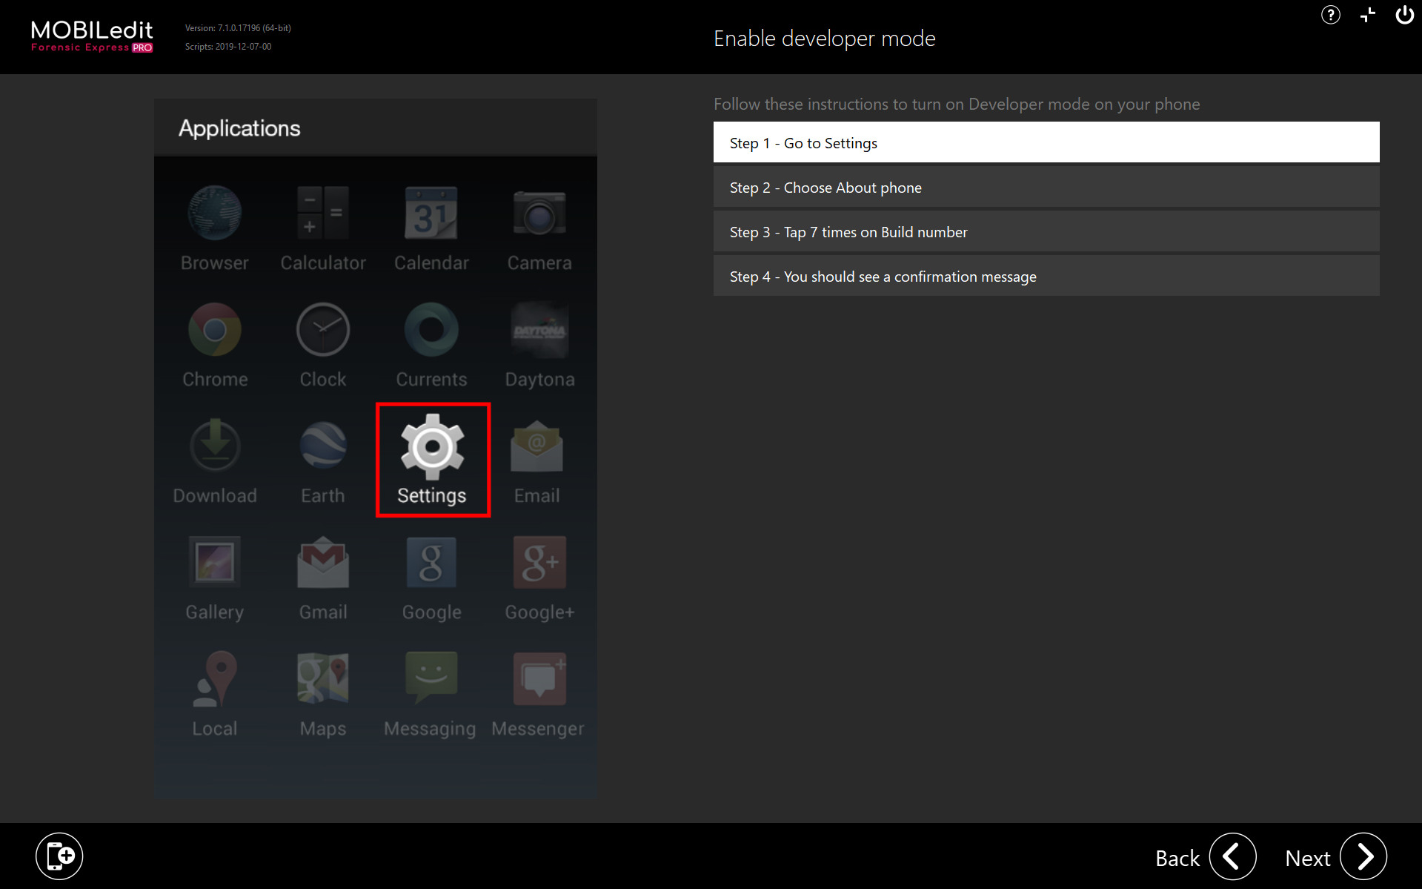Select Step 2 - Choose About phone

(1046, 187)
